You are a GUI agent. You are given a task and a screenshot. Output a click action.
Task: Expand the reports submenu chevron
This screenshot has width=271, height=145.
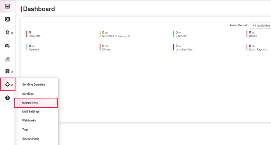click(x=12, y=33)
